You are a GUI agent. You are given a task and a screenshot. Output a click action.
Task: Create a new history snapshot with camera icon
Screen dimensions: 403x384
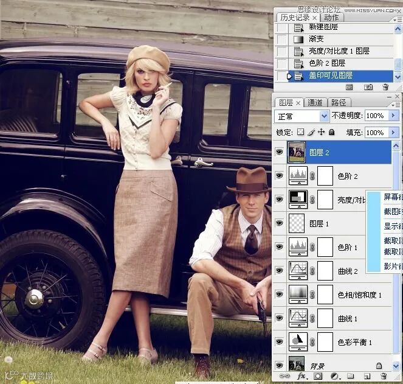pos(368,87)
